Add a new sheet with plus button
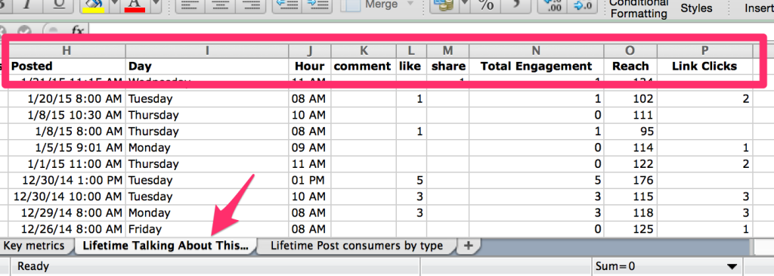Image resolution: width=774 pixels, height=276 pixels. pos(469,246)
